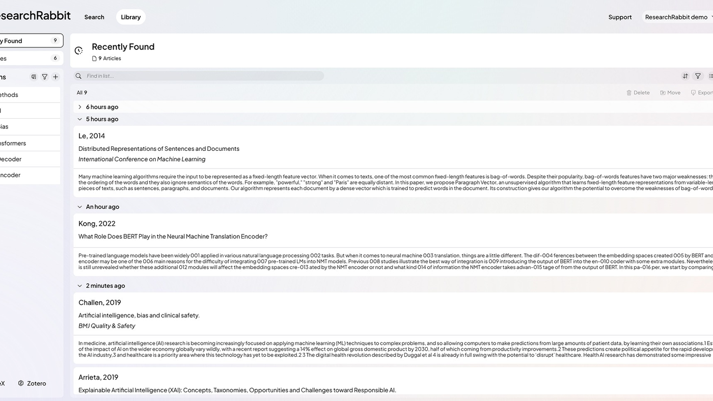Click the magnifier icon in list search
This screenshot has height=401, width=713.
click(x=78, y=76)
